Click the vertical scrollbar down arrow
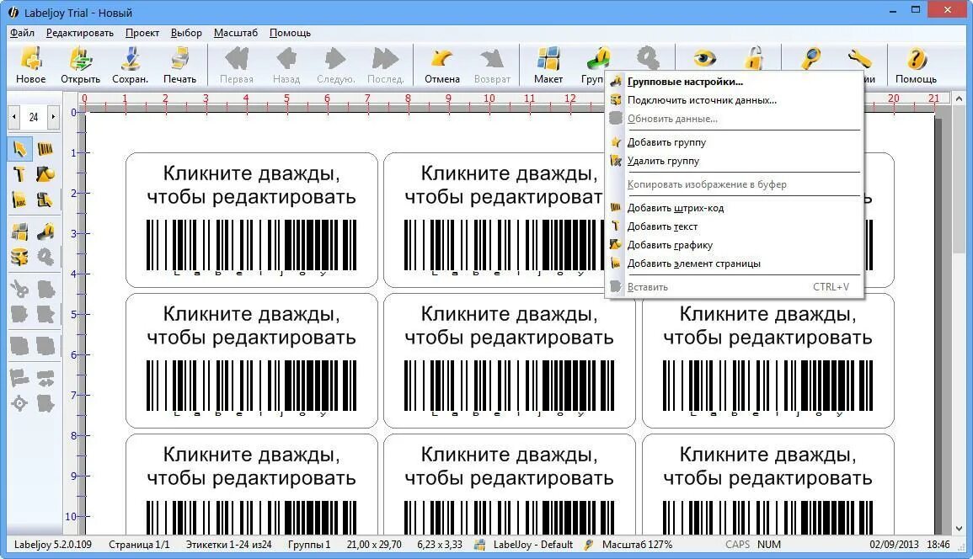This screenshot has width=973, height=559. point(960,529)
